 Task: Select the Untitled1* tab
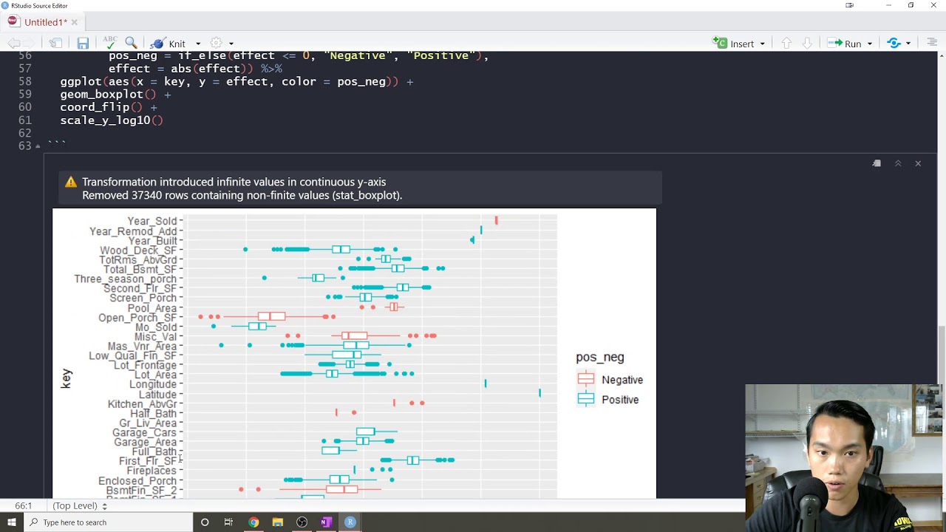[x=43, y=22]
